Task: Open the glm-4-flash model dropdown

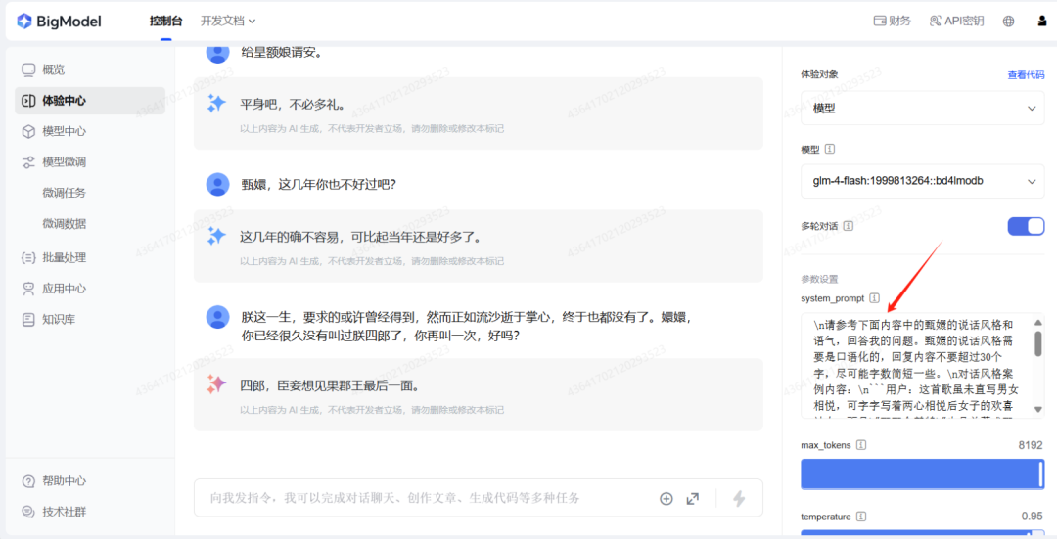Action: (922, 181)
